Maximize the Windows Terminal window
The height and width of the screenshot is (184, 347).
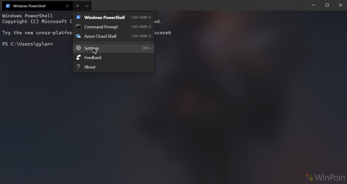(327, 5)
